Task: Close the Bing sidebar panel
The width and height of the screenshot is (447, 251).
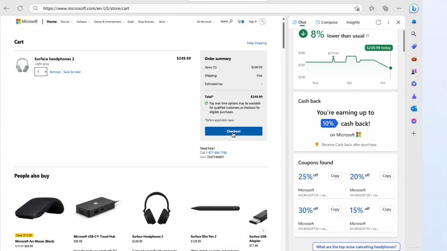Action: tap(398, 22)
